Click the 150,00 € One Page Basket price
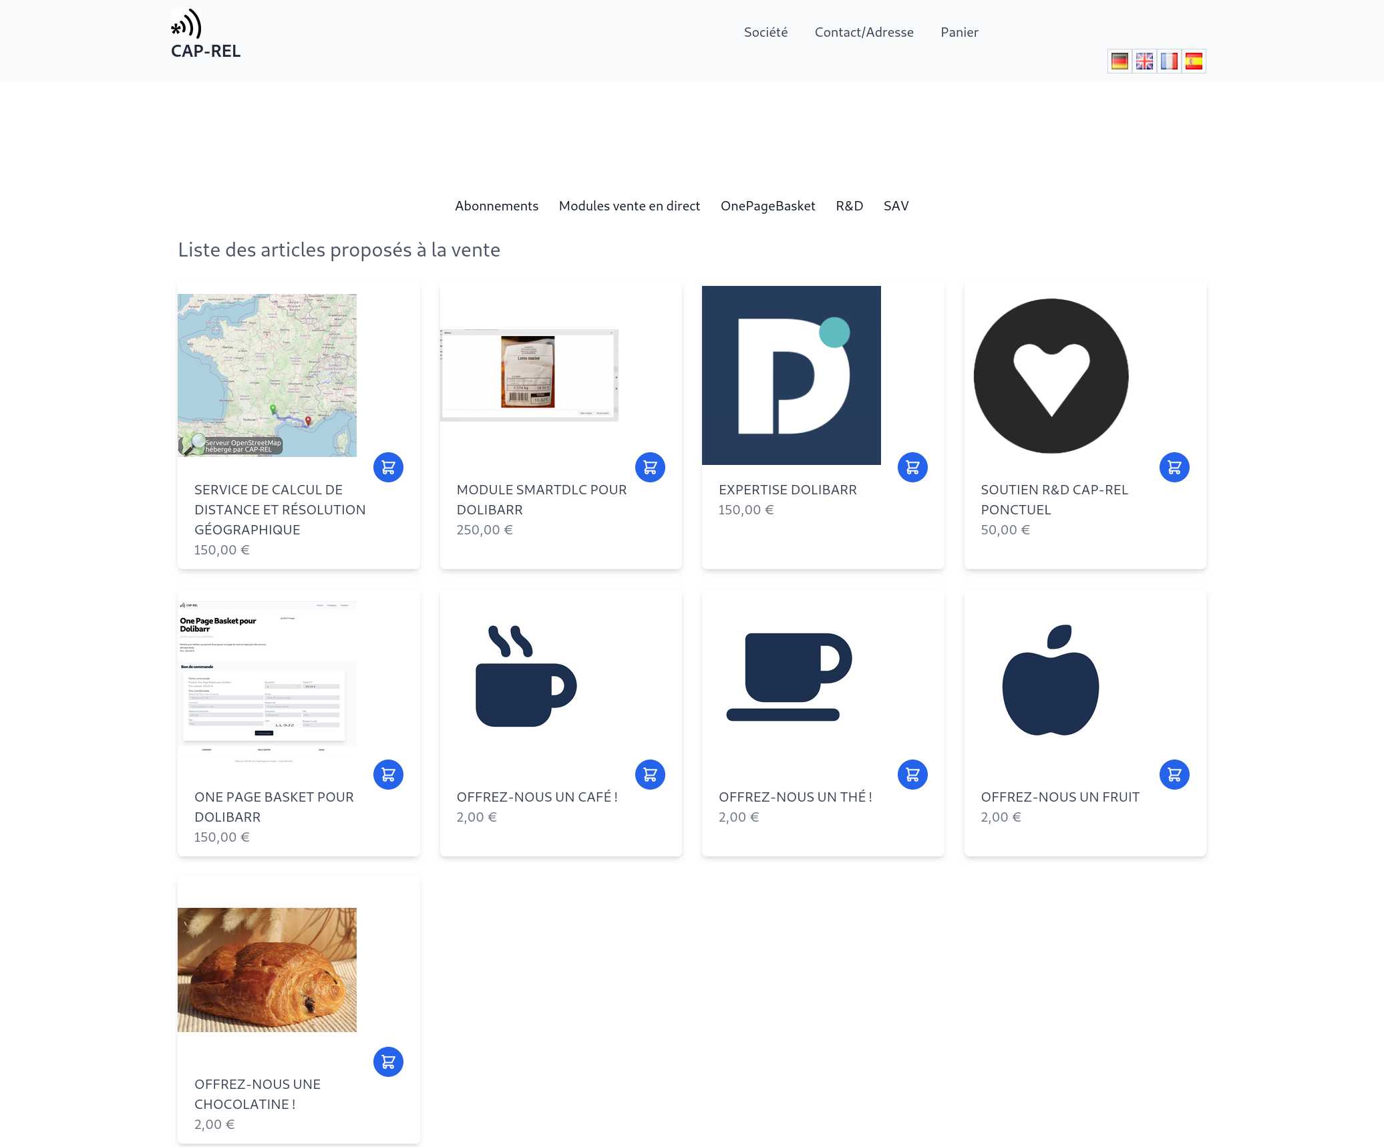This screenshot has width=1384, height=1147. 222,837
